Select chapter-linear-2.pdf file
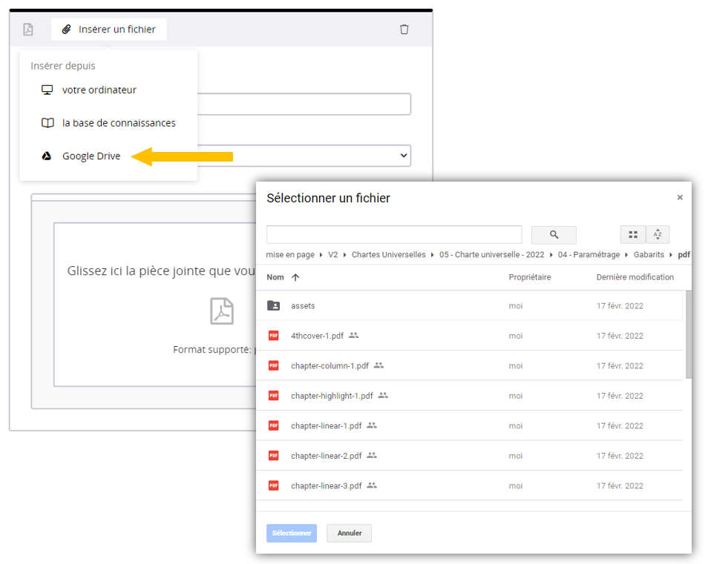 pyautogui.click(x=326, y=456)
